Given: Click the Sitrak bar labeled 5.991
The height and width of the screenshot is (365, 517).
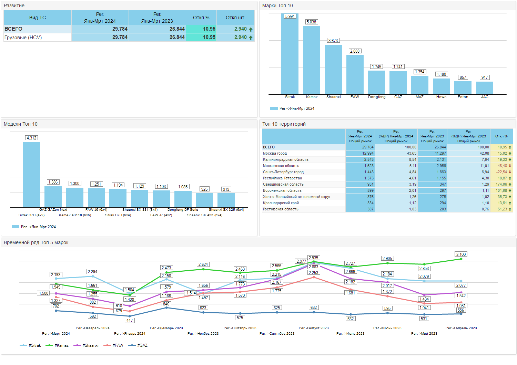Looking at the screenshot, I should pos(290,54).
